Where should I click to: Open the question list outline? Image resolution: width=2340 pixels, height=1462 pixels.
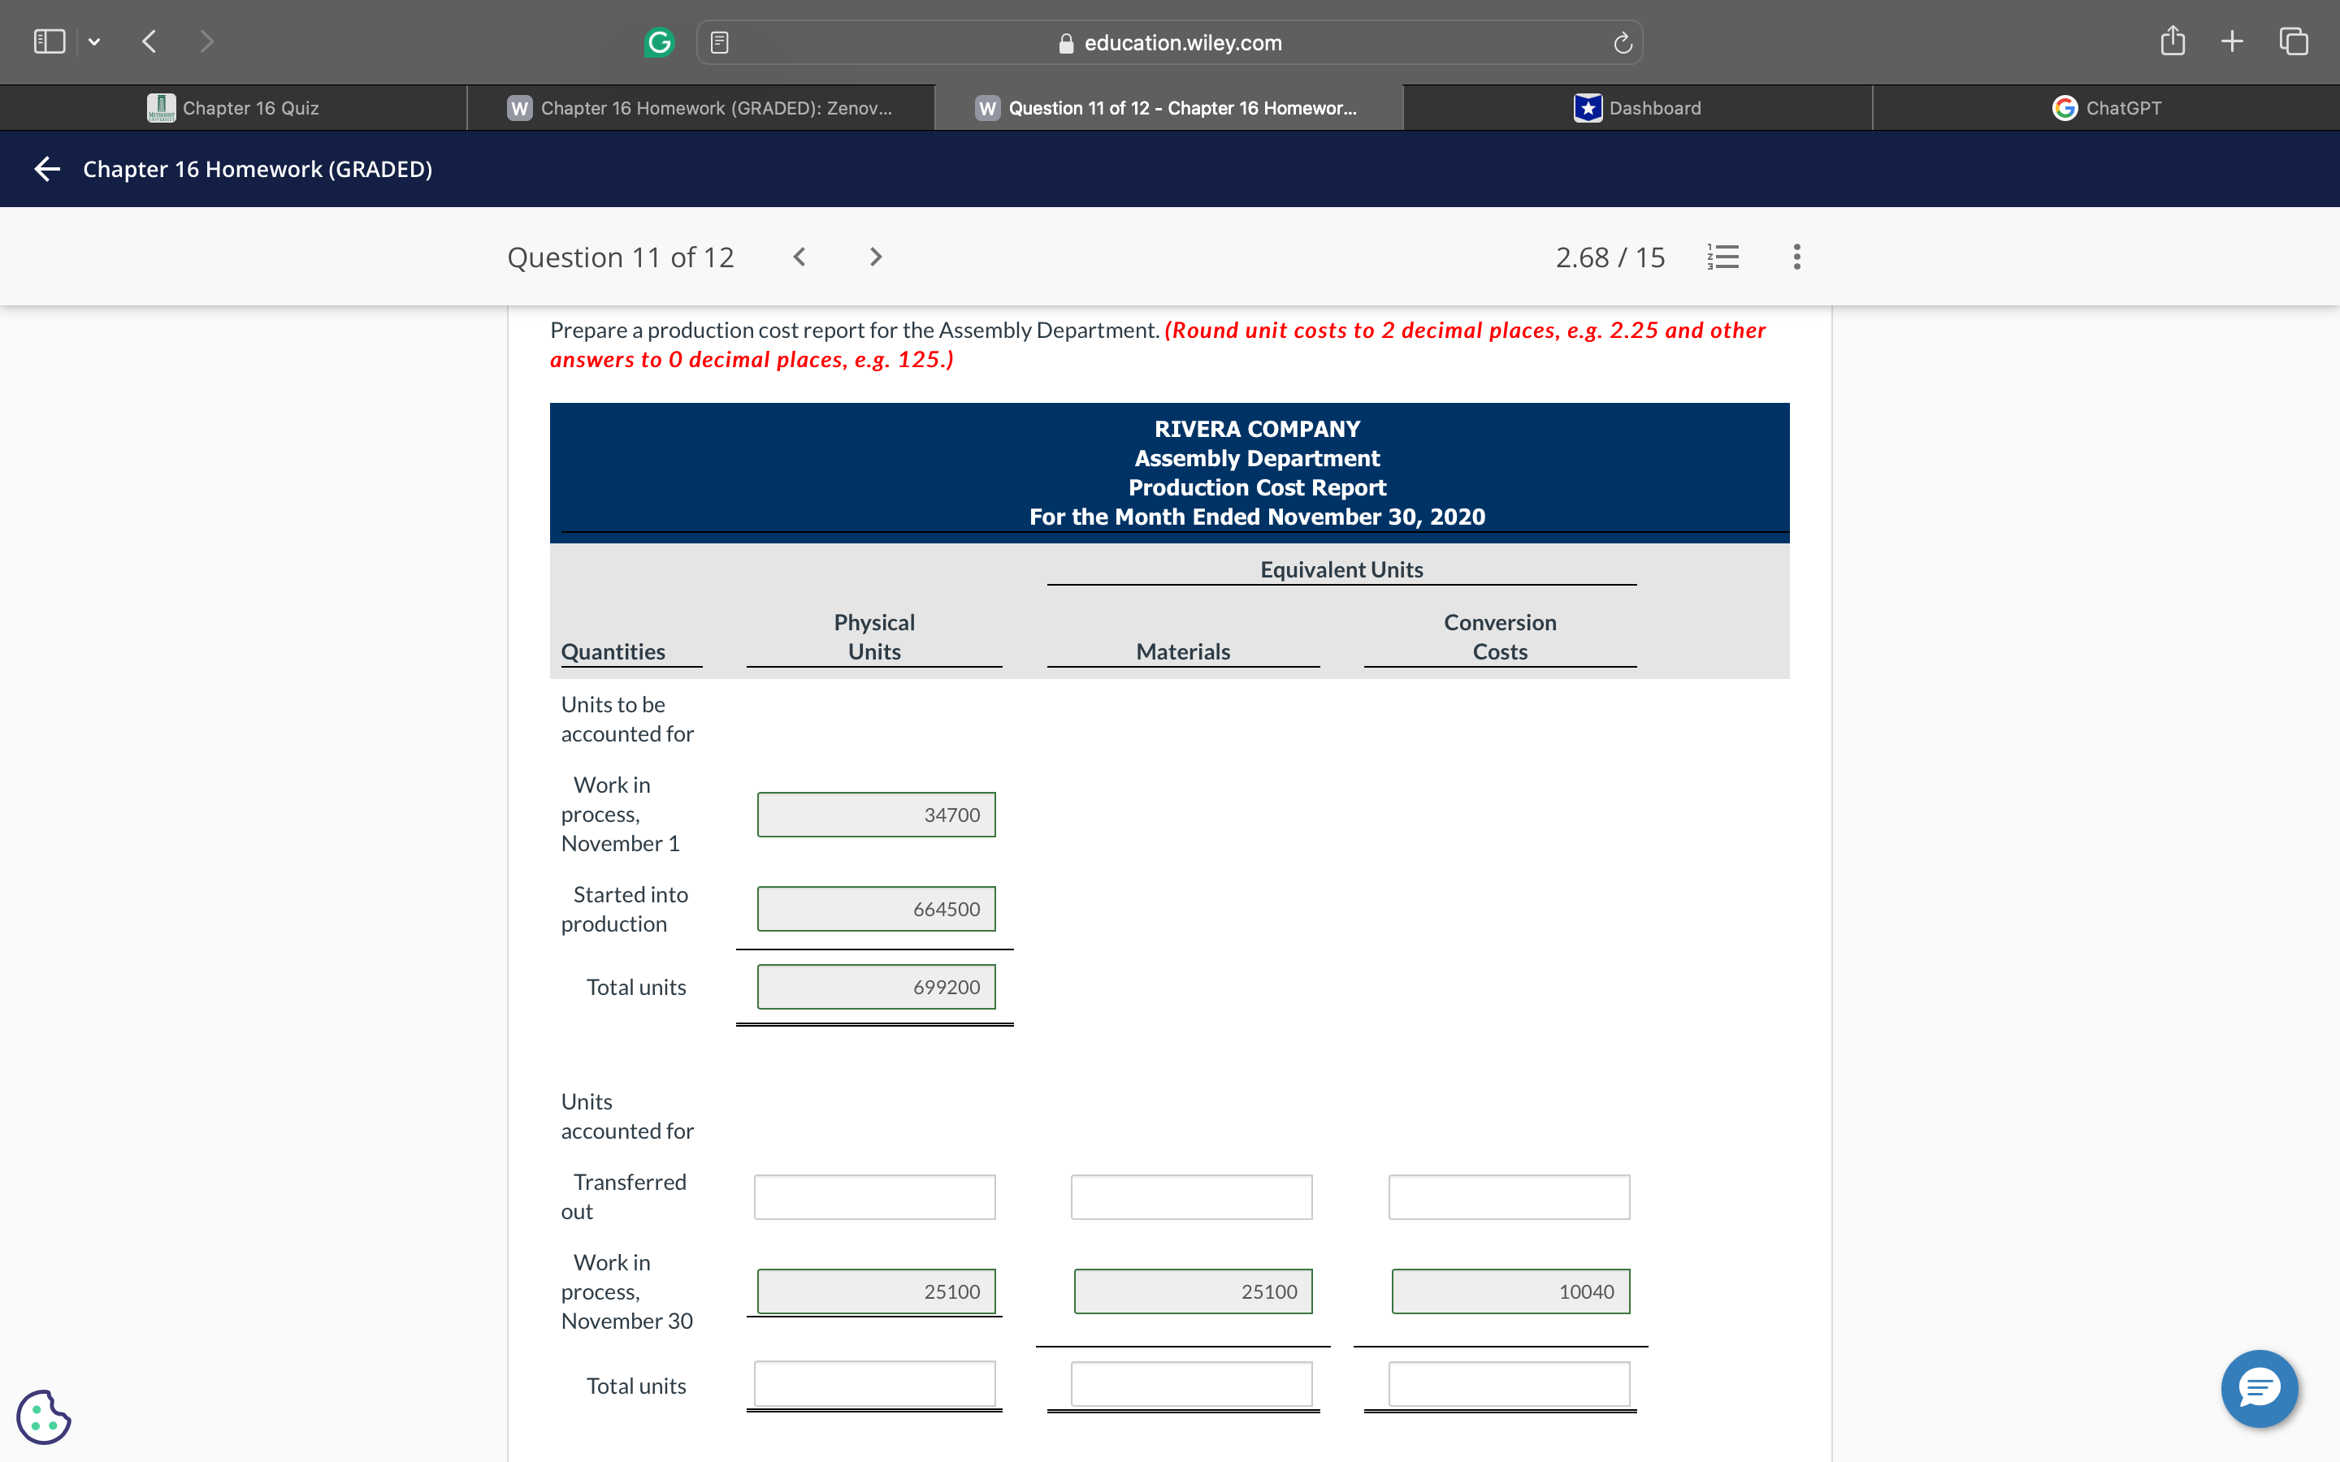click(1725, 256)
